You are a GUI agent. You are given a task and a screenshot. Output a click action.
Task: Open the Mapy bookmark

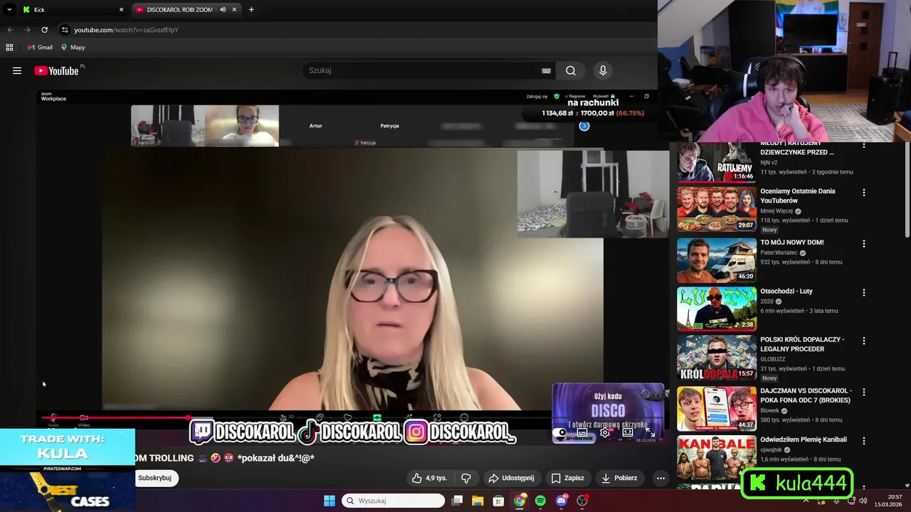click(73, 48)
